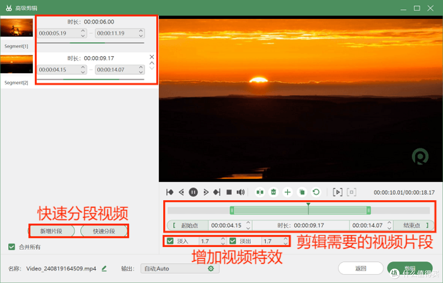Decrease timeline end point time stepper
Screen dimensions: 443x283
389,228
